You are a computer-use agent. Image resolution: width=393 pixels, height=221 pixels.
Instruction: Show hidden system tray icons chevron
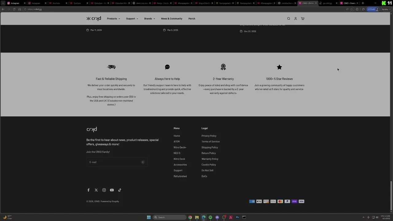[x=364, y=217]
